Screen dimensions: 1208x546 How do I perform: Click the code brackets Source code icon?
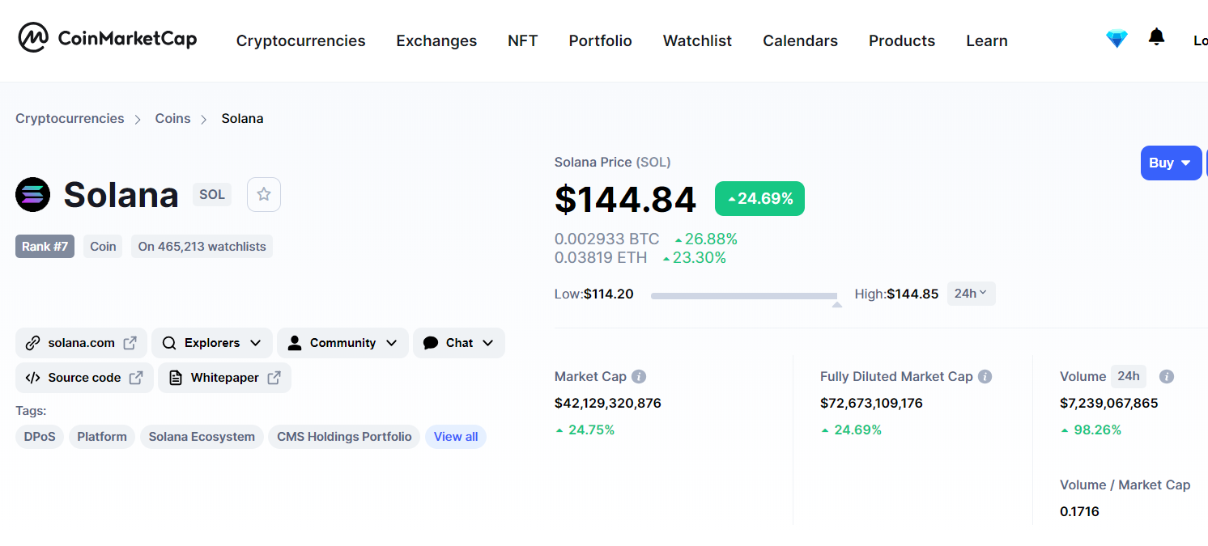pyautogui.click(x=33, y=378)
